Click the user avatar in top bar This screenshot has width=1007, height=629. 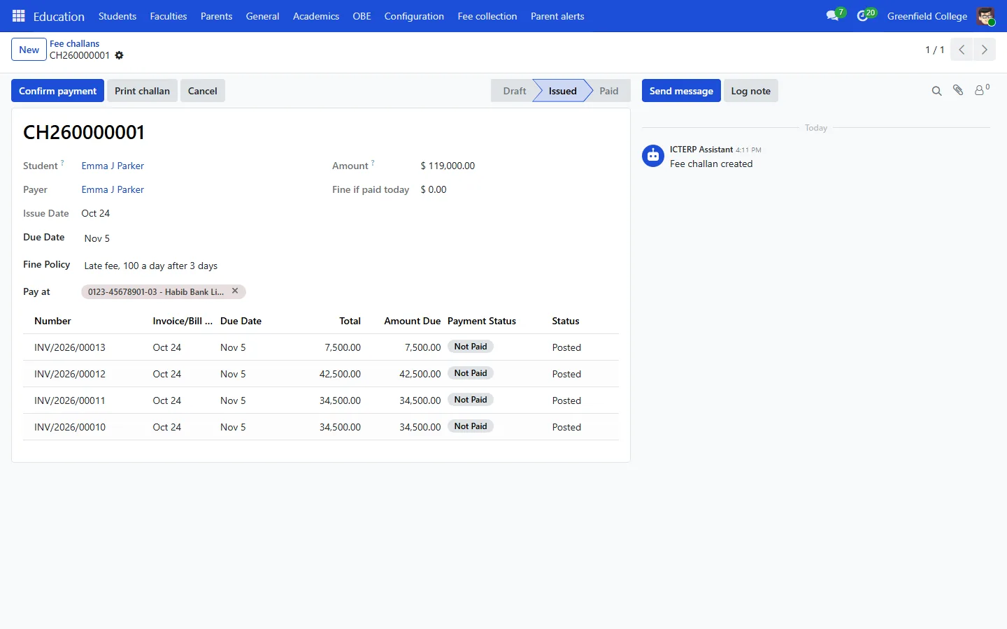[x=985, y=16]
